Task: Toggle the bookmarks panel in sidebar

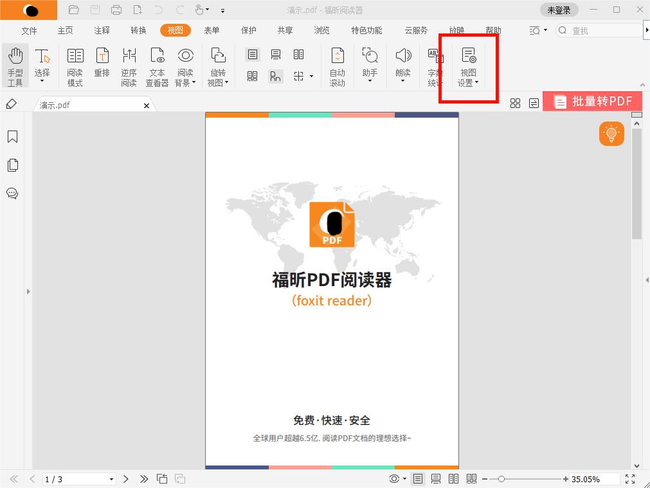Action: coord(12,136)
